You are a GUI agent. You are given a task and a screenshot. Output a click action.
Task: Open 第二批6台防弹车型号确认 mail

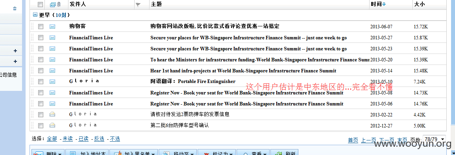(179, 125)
